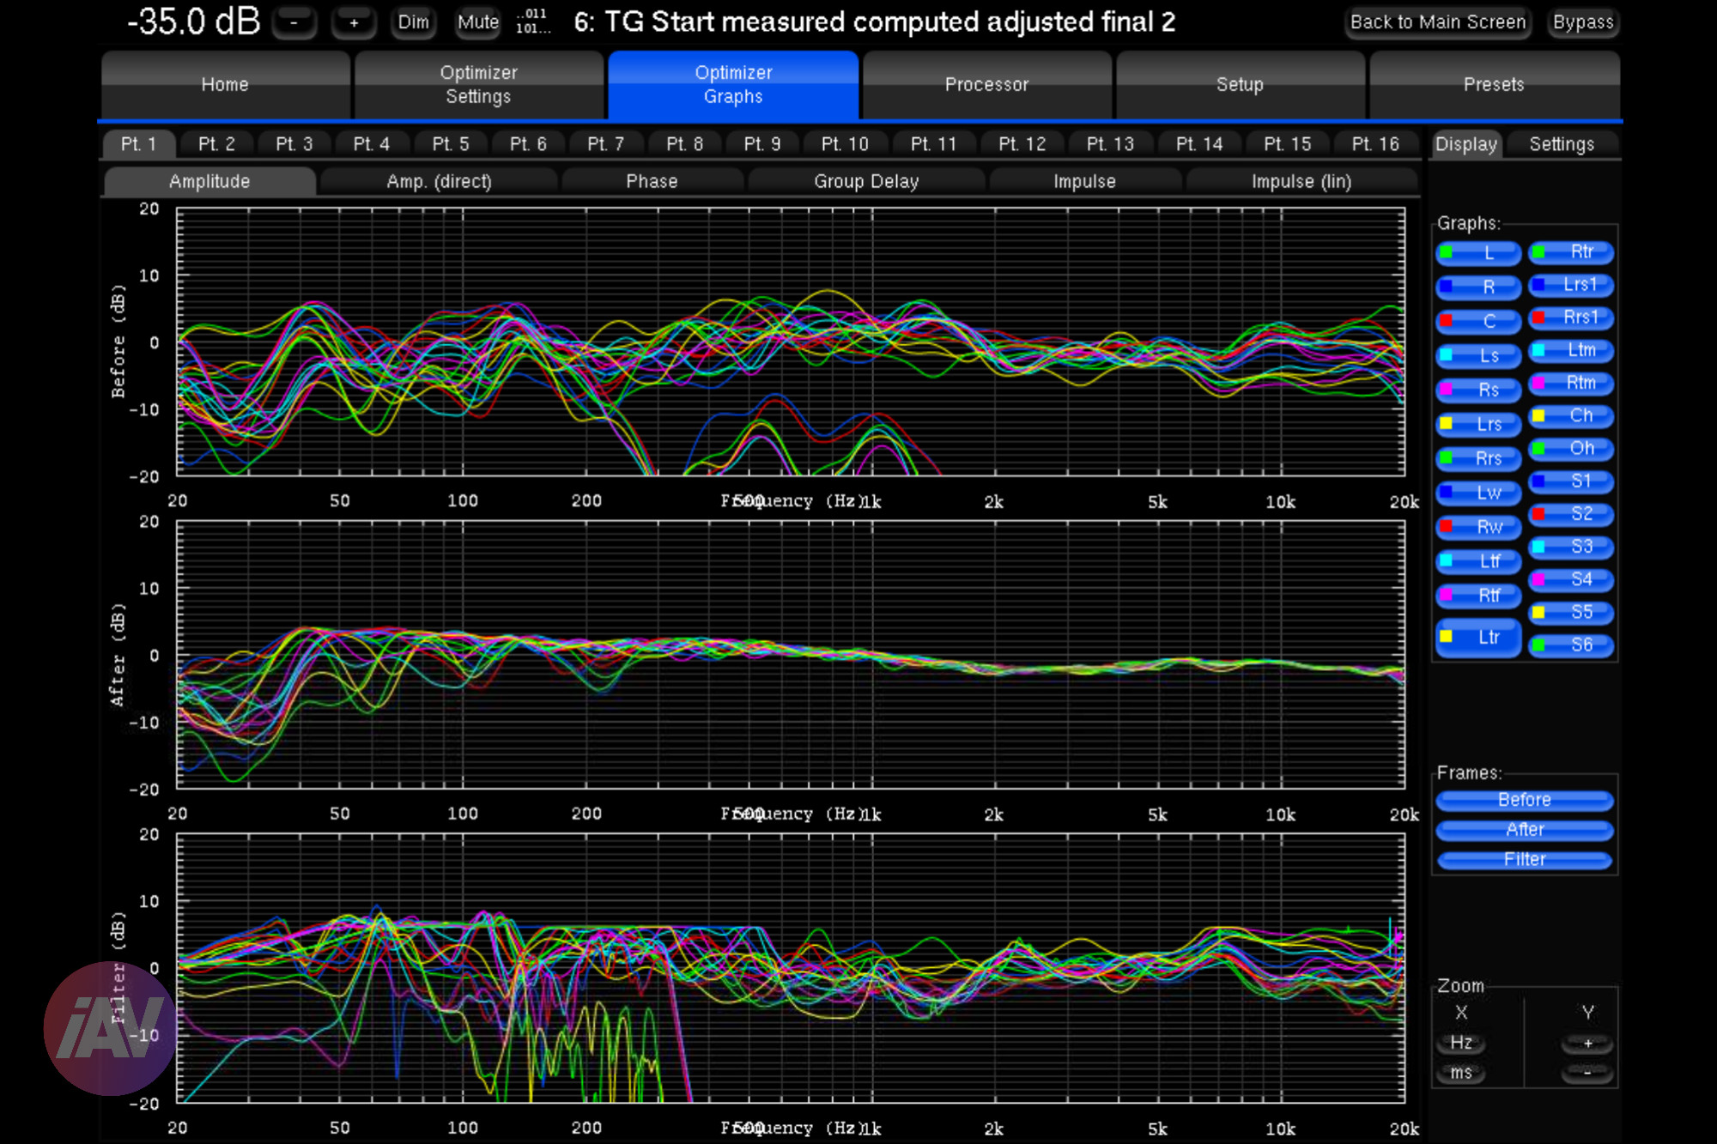Show the Impulse (lin) graph type
Screen dimensions: 1717x1144
1301,181
